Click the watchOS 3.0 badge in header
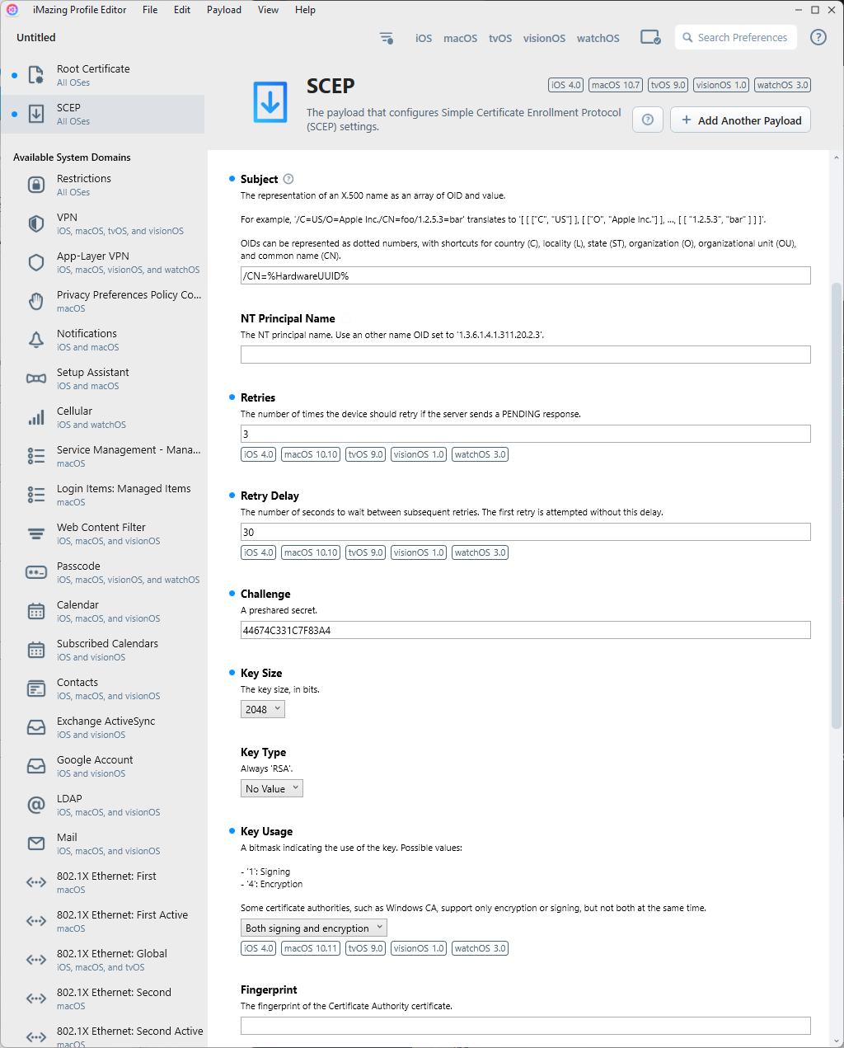Viewport: 844px width, 1048px height. pos(783,85)
